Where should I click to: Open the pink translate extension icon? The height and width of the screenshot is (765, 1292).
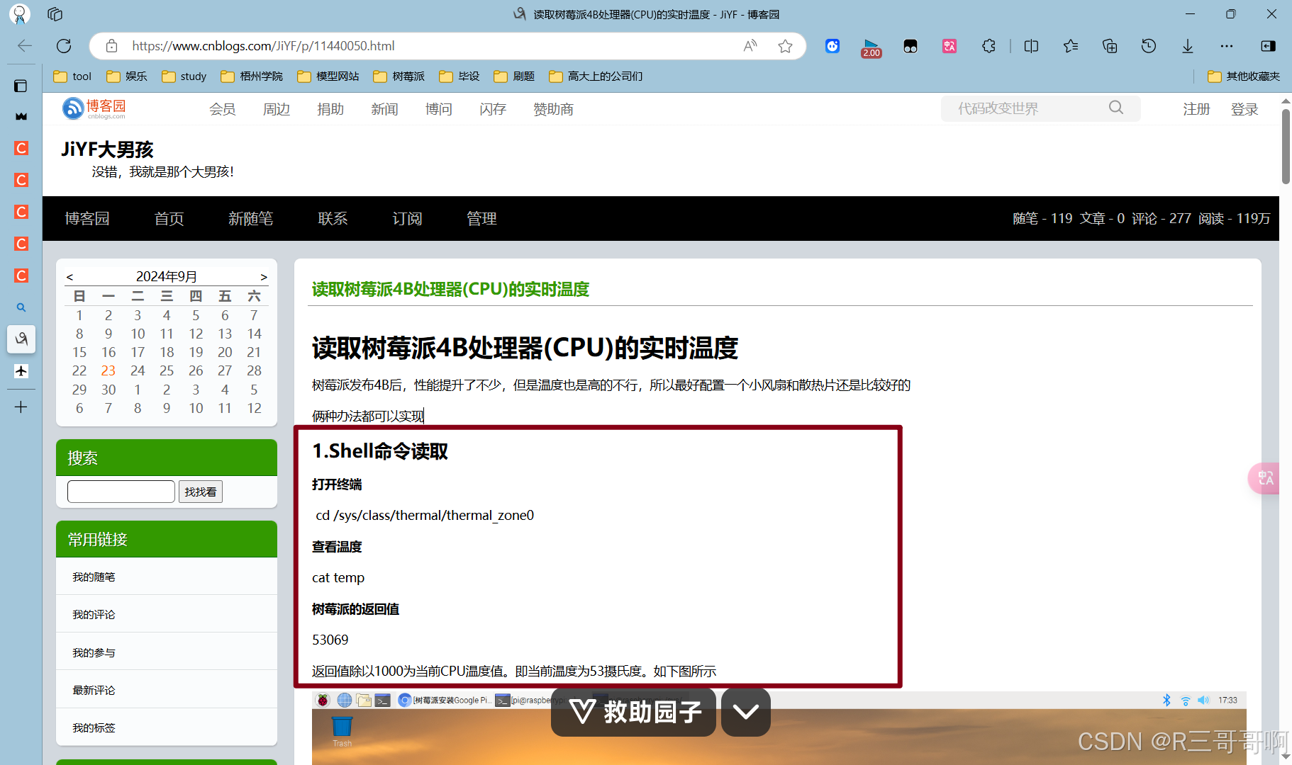[x=949, y=46]
